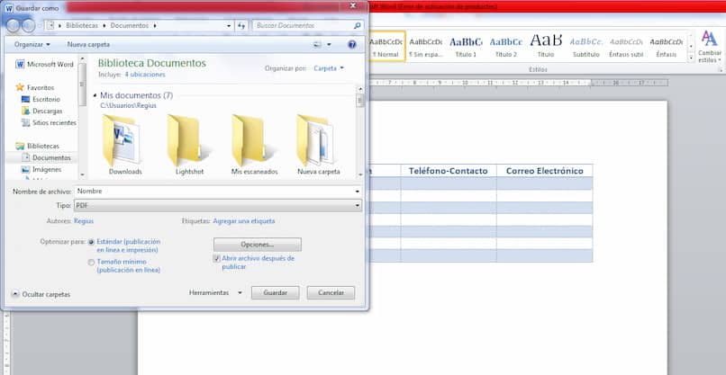Click the Teléfono-Contacto table header in Word
The image size is (726, 375).
coord(449,171)
